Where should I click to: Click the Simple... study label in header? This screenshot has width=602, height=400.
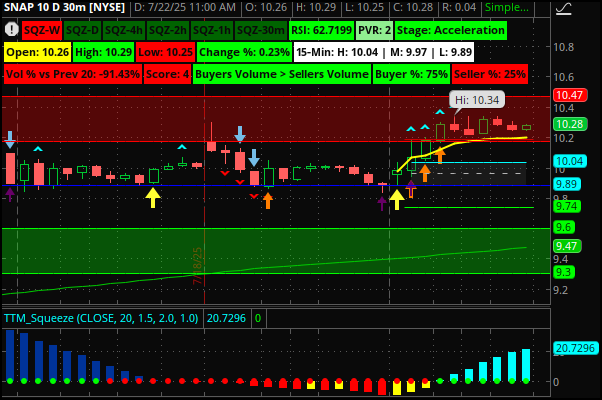click(507, 7)
